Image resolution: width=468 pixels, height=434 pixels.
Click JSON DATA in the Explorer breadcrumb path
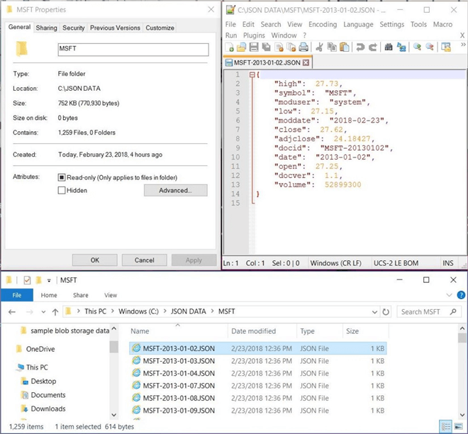coord(189,311)
